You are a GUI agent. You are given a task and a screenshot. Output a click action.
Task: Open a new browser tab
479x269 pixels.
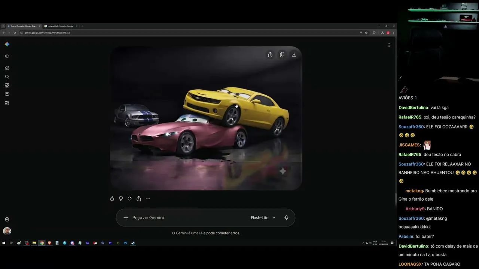82,26
